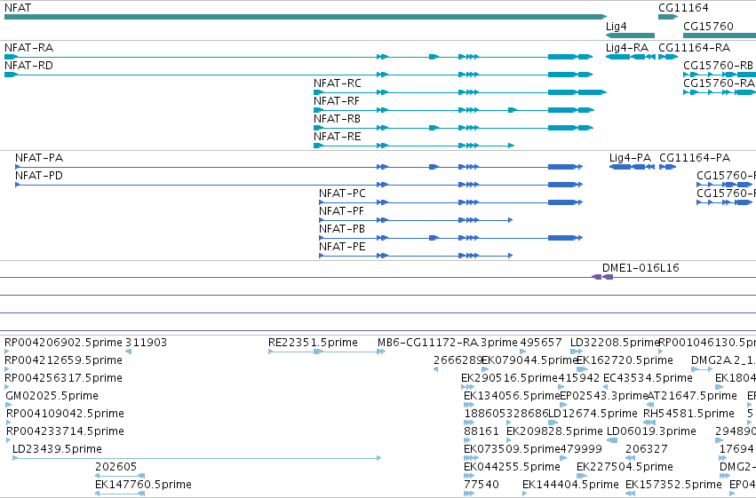Image resolution: width=756 pixels, height=498 pixels.
Task: Click EK227504.5prime EST label
Action: [x=625, y=467]
